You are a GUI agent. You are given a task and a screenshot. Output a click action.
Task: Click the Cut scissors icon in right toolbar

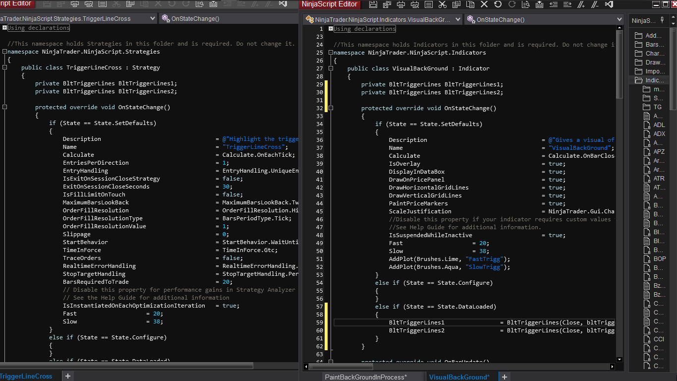coord(443,4)
